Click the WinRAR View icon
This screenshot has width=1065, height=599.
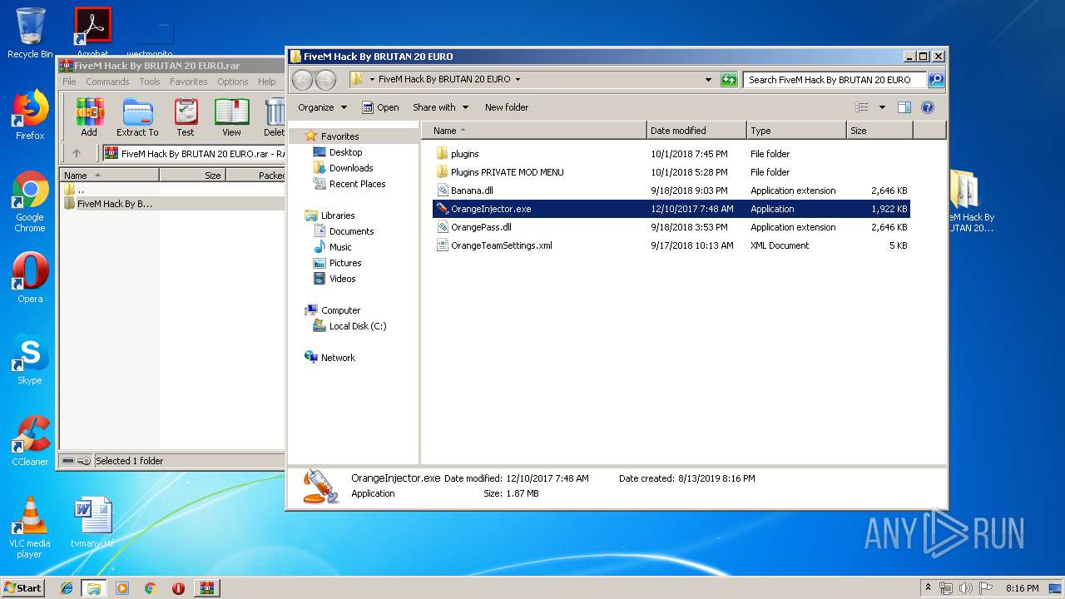pos(231,117)
